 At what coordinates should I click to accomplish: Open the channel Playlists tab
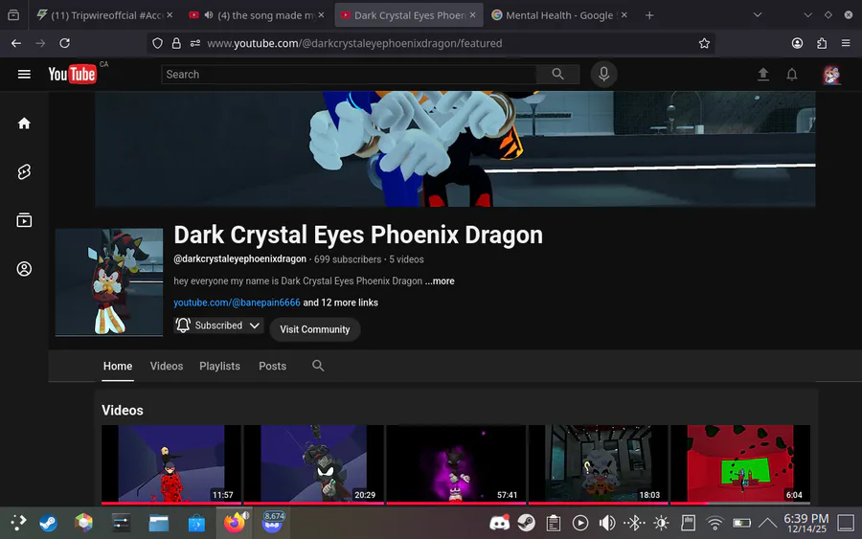219,366
